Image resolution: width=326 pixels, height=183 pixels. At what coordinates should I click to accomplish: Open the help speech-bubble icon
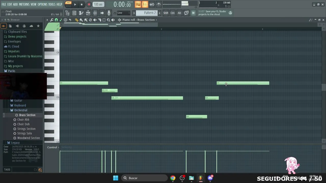point(186,13)
